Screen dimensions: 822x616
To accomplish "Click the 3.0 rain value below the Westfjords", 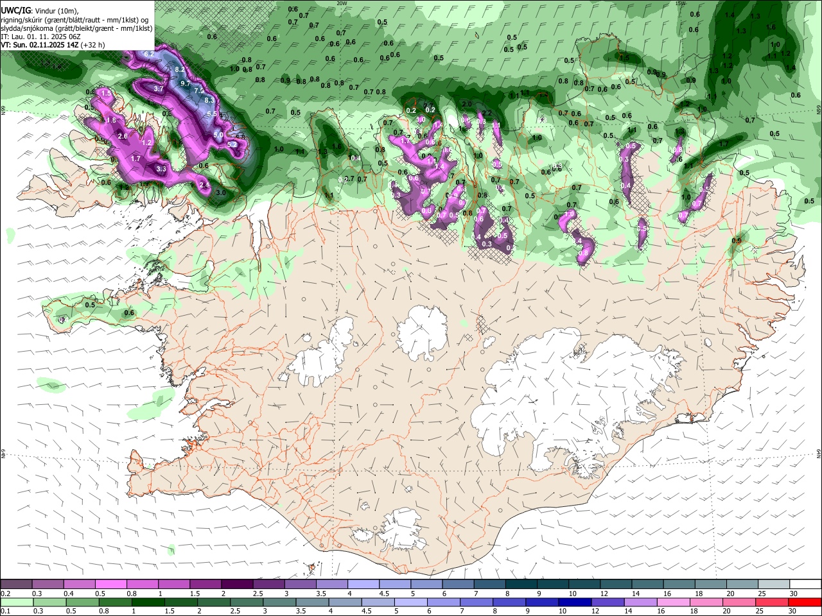I will [x=220, y=193].
